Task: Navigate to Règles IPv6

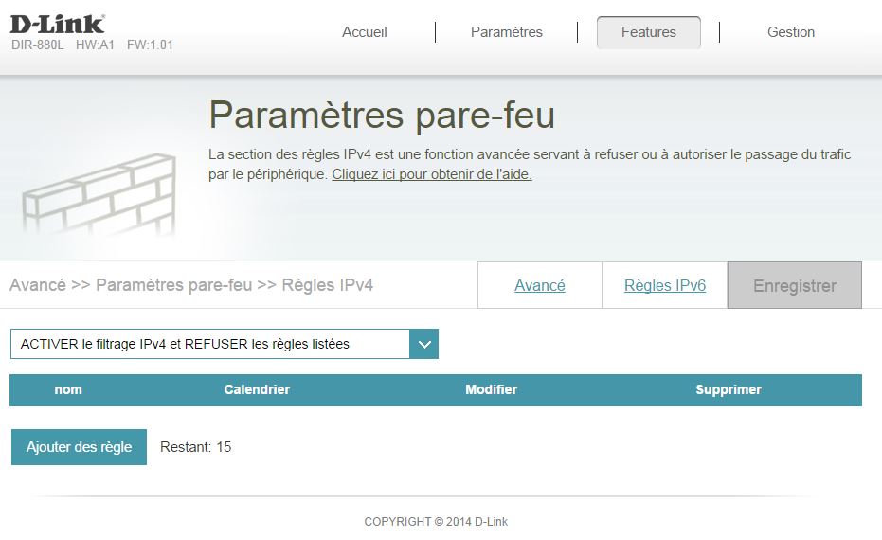Action: pyautogui.click(x=664, y=286)
